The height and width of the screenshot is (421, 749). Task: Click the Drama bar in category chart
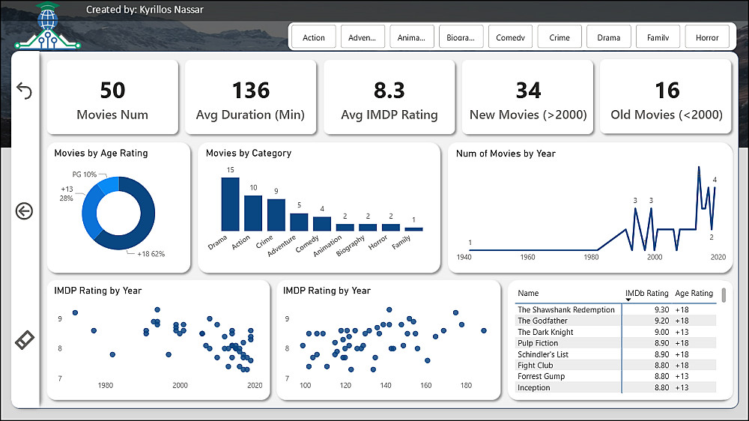[230, 204]
